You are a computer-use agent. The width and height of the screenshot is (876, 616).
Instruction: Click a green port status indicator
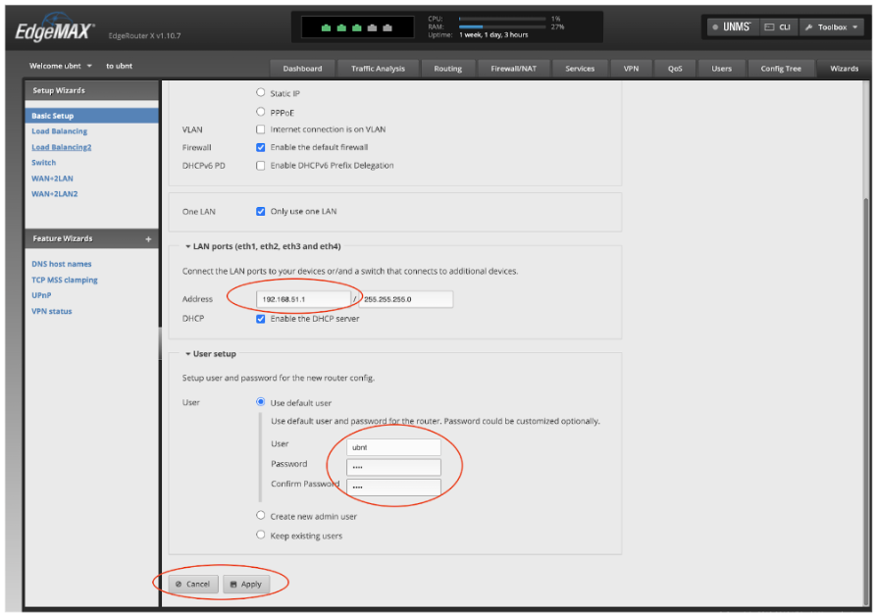(326, 28)
